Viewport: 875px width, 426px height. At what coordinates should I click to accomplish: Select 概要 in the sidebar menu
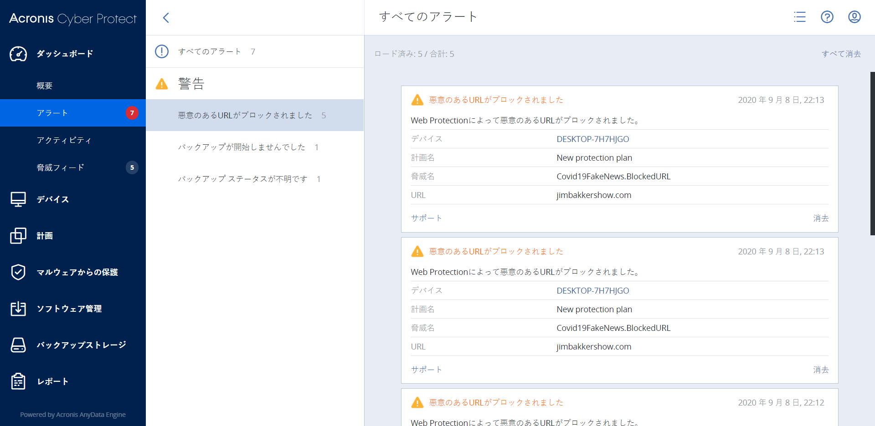(45, 86)
